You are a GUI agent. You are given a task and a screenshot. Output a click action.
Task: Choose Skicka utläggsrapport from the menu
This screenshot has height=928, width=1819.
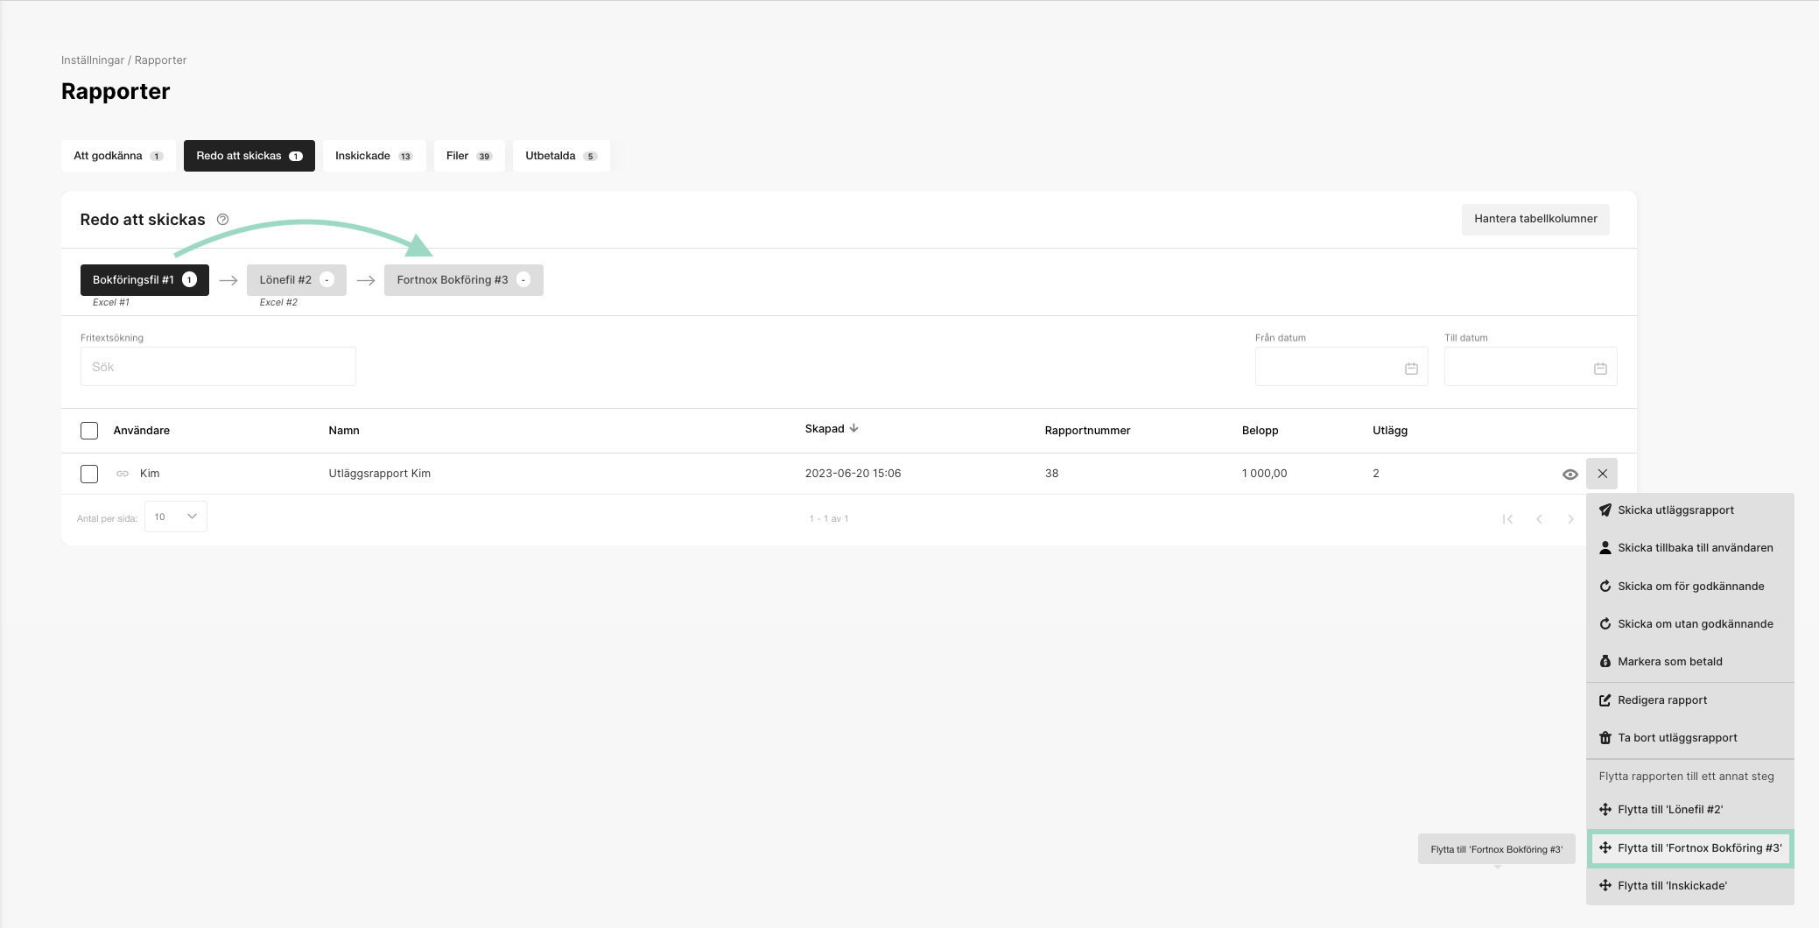[1689, 510]
